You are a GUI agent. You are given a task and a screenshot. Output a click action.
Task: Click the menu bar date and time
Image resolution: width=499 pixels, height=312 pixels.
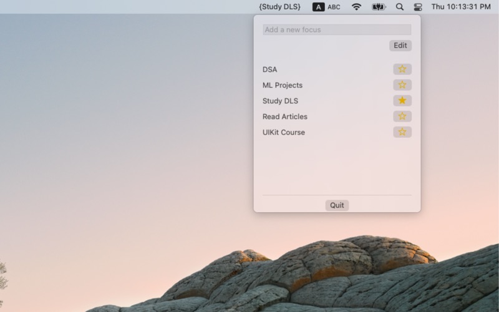click(x=461, y=7)
